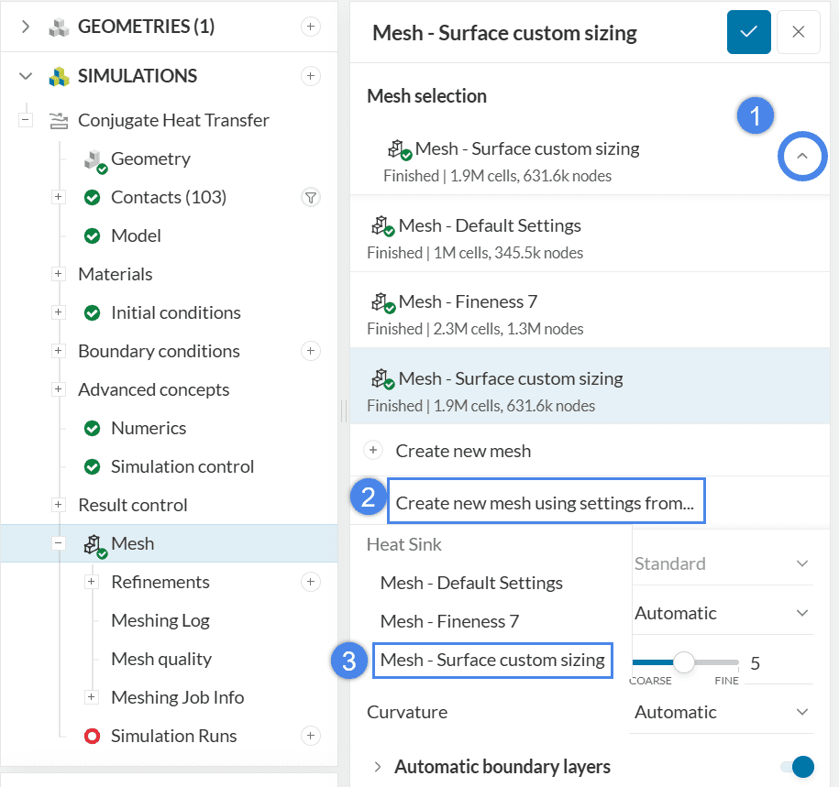
Task: Expand the Materials tree node
Action: (x=59, y=274)
